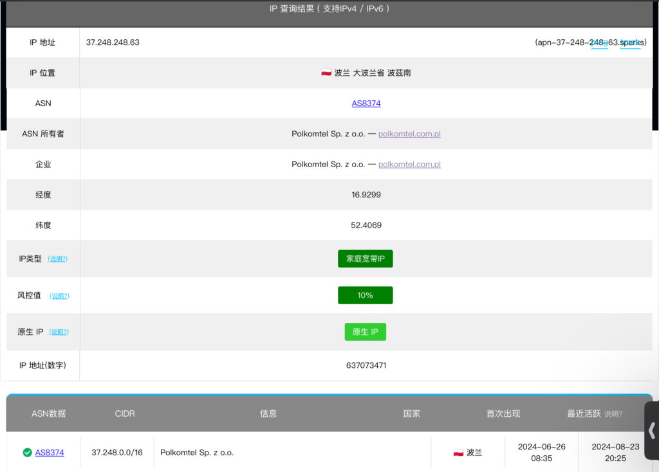Expand the side panel using the right-edge chevron
This screenshot has width=659, height=472.
pyautogui.click(x=651, y=430)
